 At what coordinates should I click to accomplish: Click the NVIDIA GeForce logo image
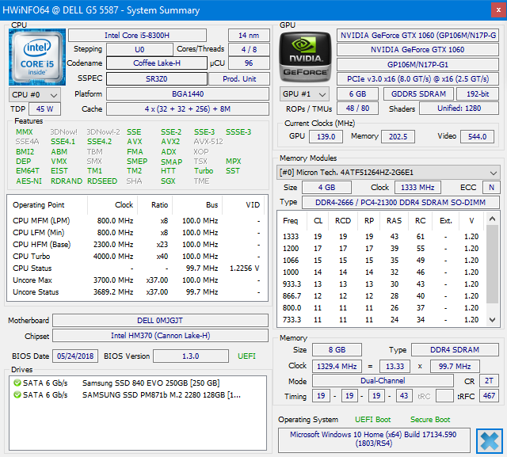click(x=305, y=57)
